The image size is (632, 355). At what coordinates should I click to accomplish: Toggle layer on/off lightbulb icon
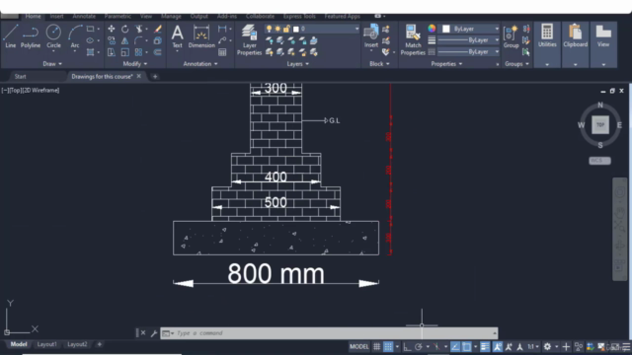click(269, 29)
